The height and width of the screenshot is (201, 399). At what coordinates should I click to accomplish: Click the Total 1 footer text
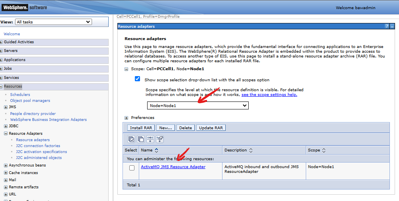point(133,185)
